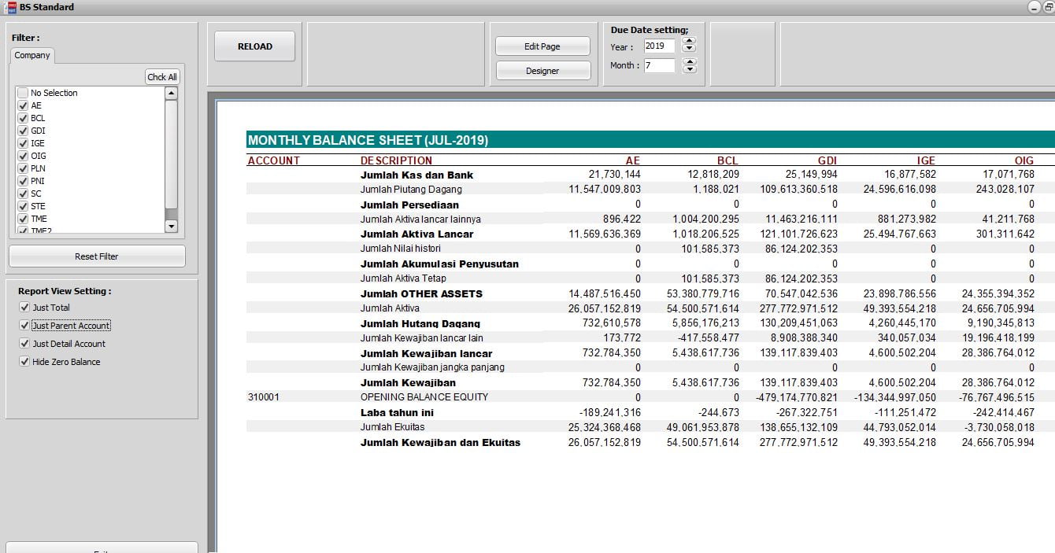Select the Jumlah Piutang Dagang row label
1055x553 pixels.
411,190
